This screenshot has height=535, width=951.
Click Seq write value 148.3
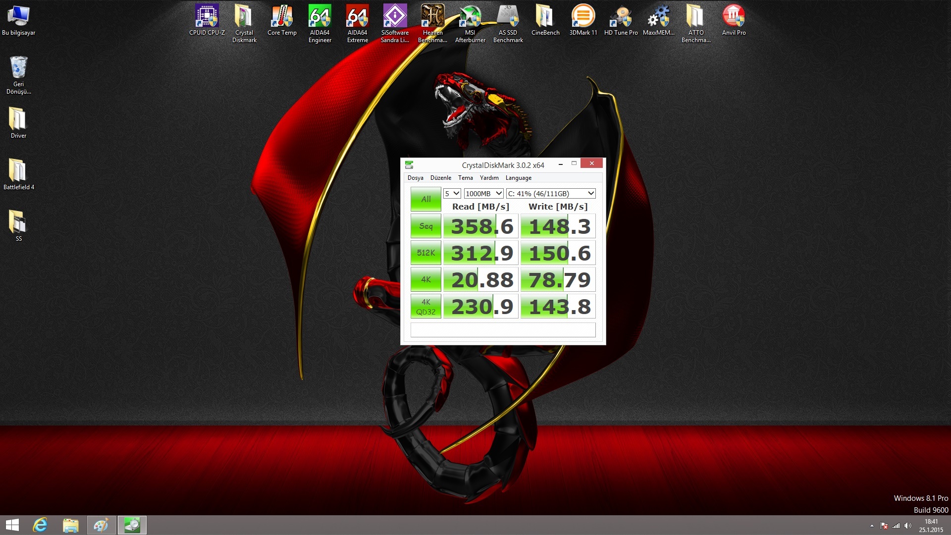tap(558, 226)
